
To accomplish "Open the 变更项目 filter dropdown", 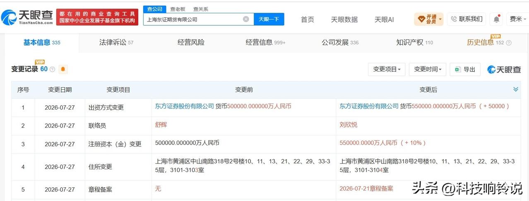I will click(x=387, y=69).
